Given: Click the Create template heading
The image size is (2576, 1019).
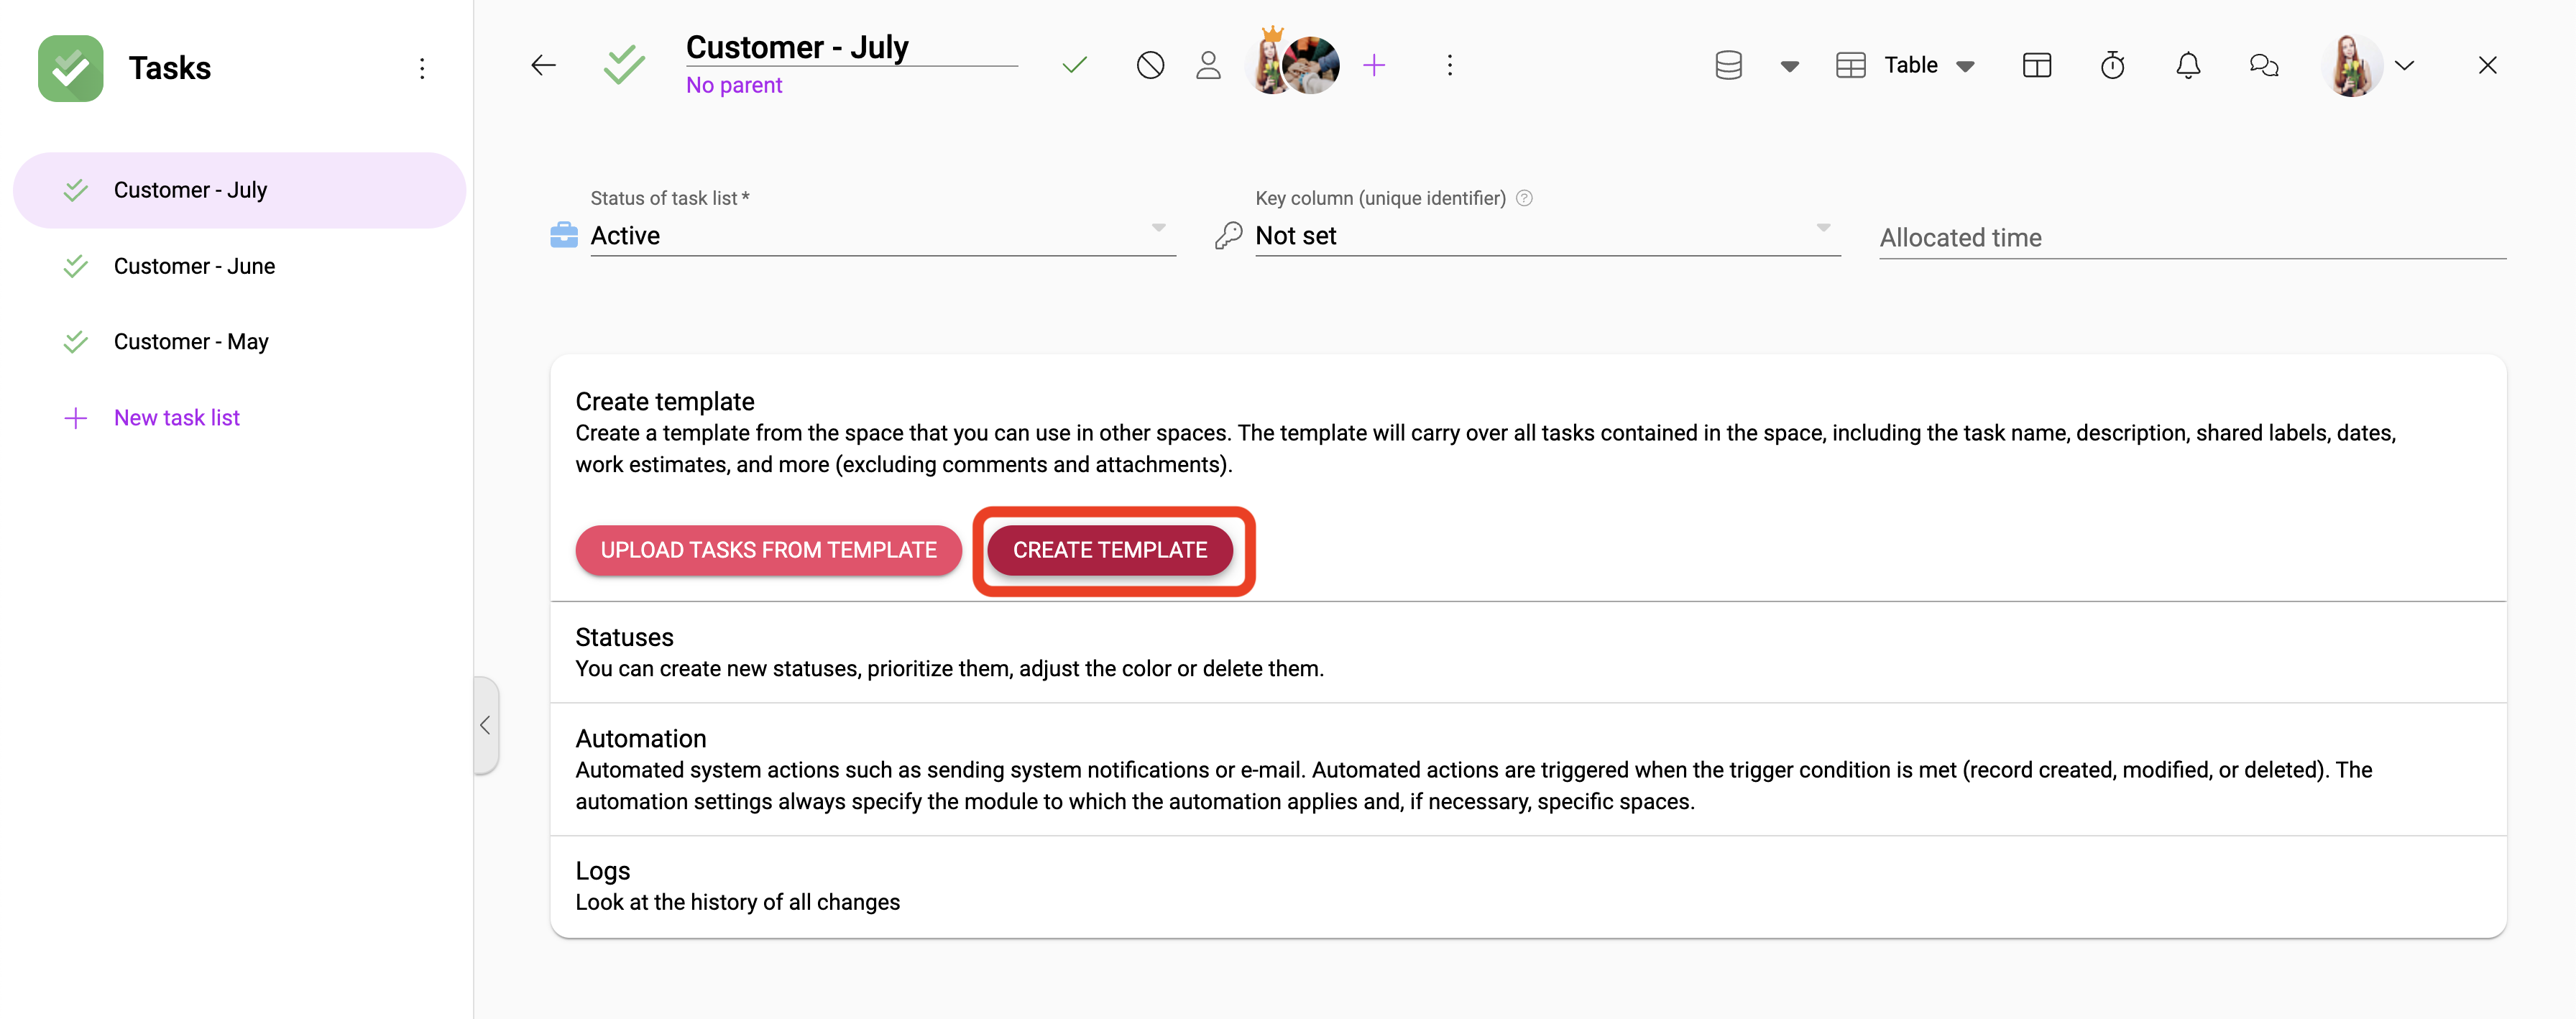Looking at the screenshot, I should pos(664,401).
